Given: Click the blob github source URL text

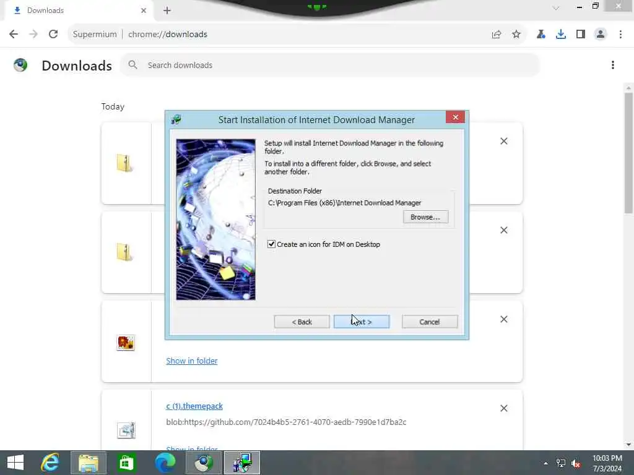Looking at the screenshot, I should click(x=286, y=422).
